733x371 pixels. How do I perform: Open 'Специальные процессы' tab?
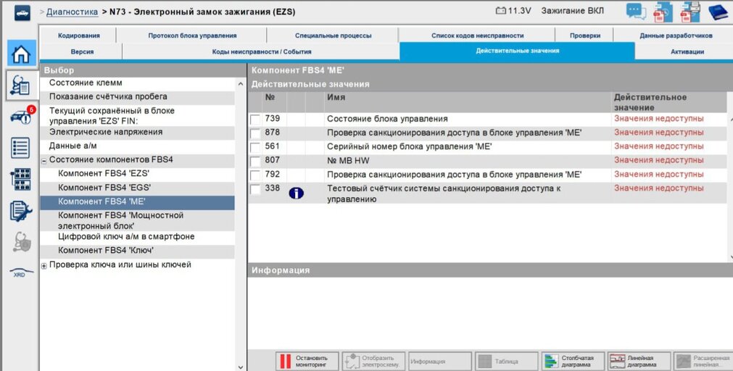pos(333,36)
